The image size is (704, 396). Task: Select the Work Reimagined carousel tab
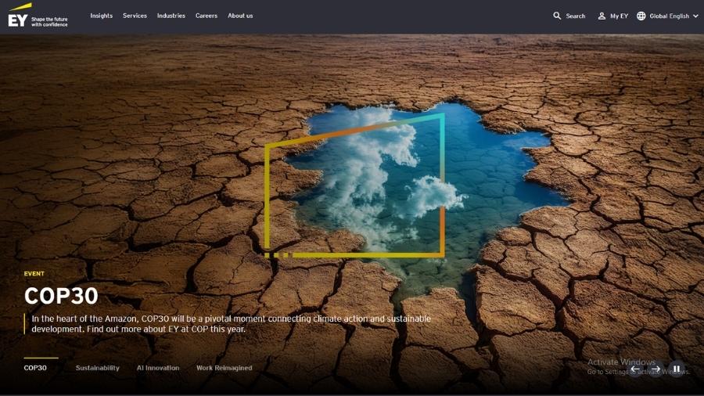pos(224,368)
